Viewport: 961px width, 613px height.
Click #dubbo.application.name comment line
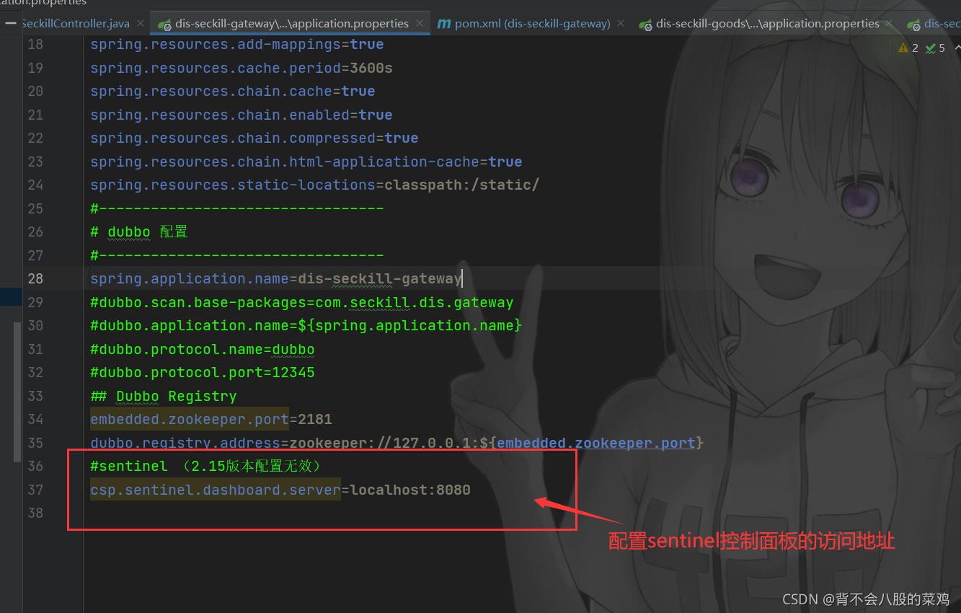[x=306, y=325]
